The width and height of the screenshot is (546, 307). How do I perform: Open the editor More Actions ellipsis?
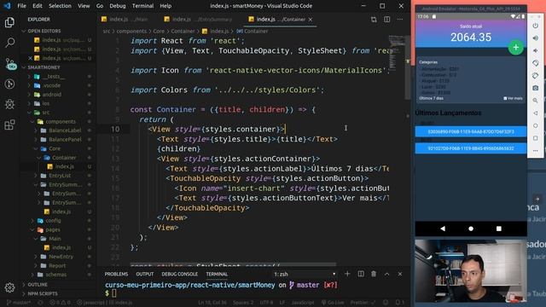coord(400,20)
